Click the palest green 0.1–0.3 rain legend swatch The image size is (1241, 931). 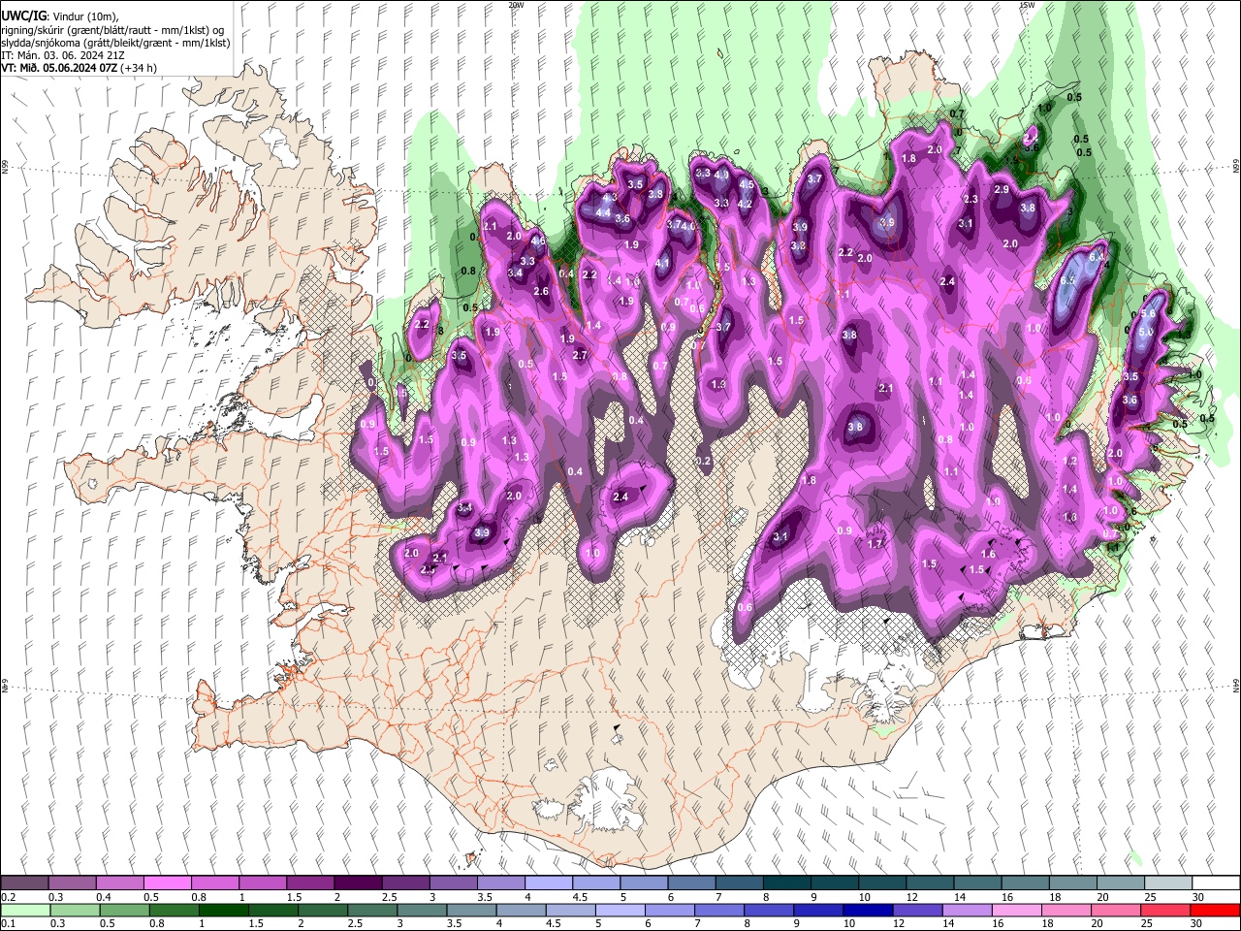point(24,910)
